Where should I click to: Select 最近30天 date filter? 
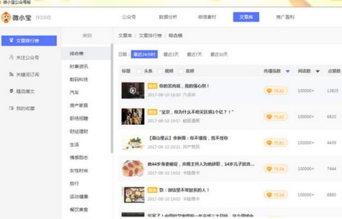[x=219, y=54]
